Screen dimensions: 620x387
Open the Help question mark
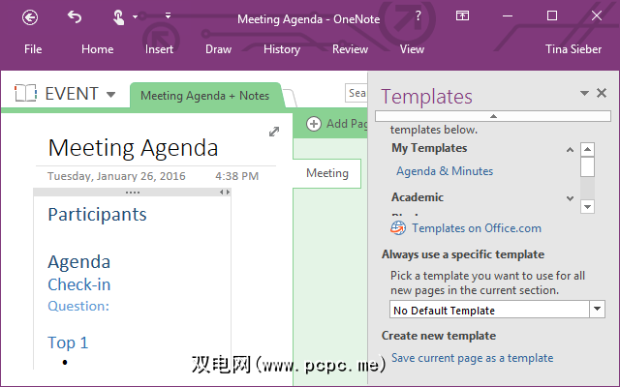[418, 16]
